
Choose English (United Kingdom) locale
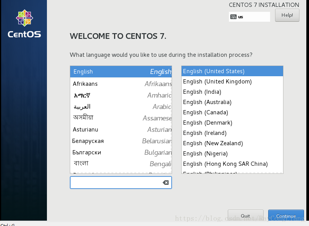[x=232, y=82]
